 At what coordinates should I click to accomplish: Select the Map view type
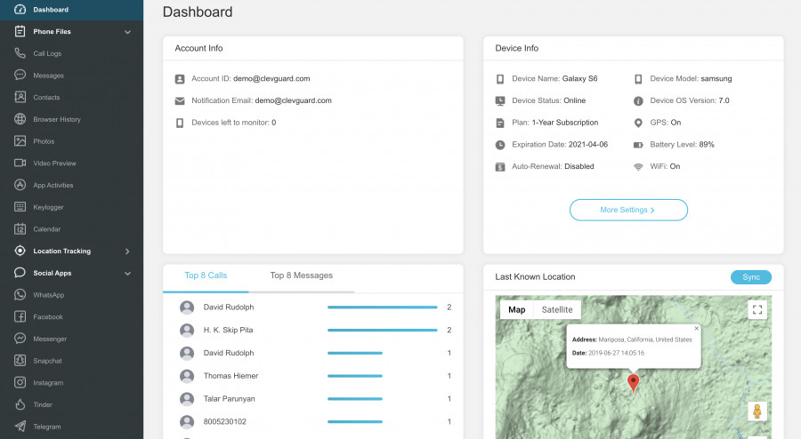tap(516, 310)
